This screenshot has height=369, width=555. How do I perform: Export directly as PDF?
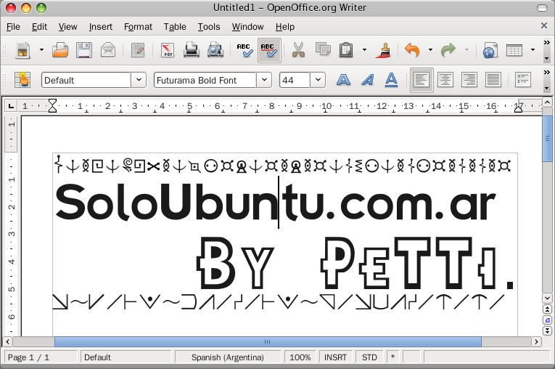click(168, 50)
